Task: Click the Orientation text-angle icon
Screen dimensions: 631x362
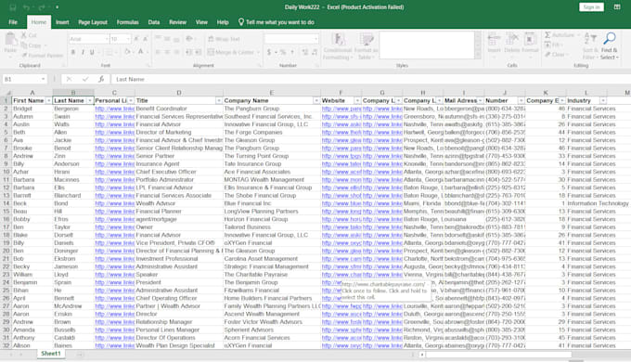Action: (188, 39)
